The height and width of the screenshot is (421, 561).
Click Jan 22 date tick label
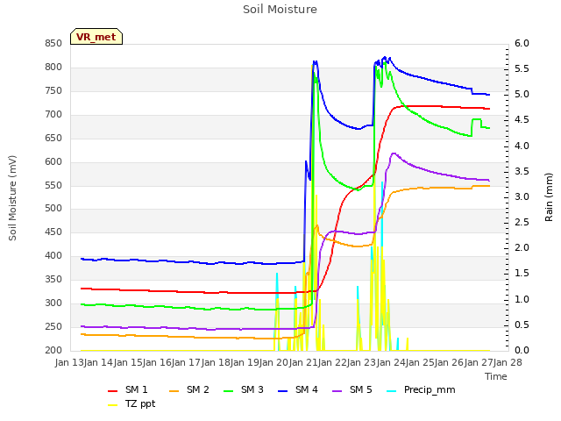pos(333,362)
